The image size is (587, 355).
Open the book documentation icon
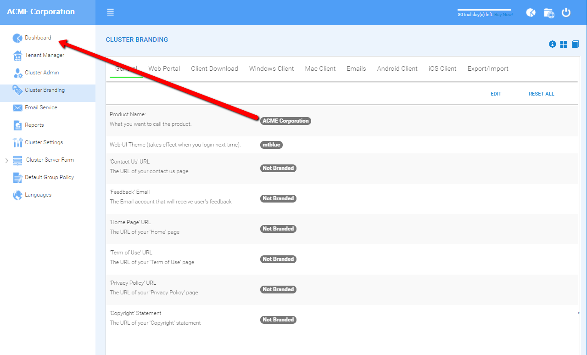coord(575,44)
